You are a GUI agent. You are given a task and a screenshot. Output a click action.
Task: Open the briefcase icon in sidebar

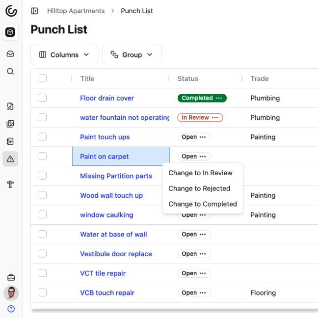tap(10, 278)
